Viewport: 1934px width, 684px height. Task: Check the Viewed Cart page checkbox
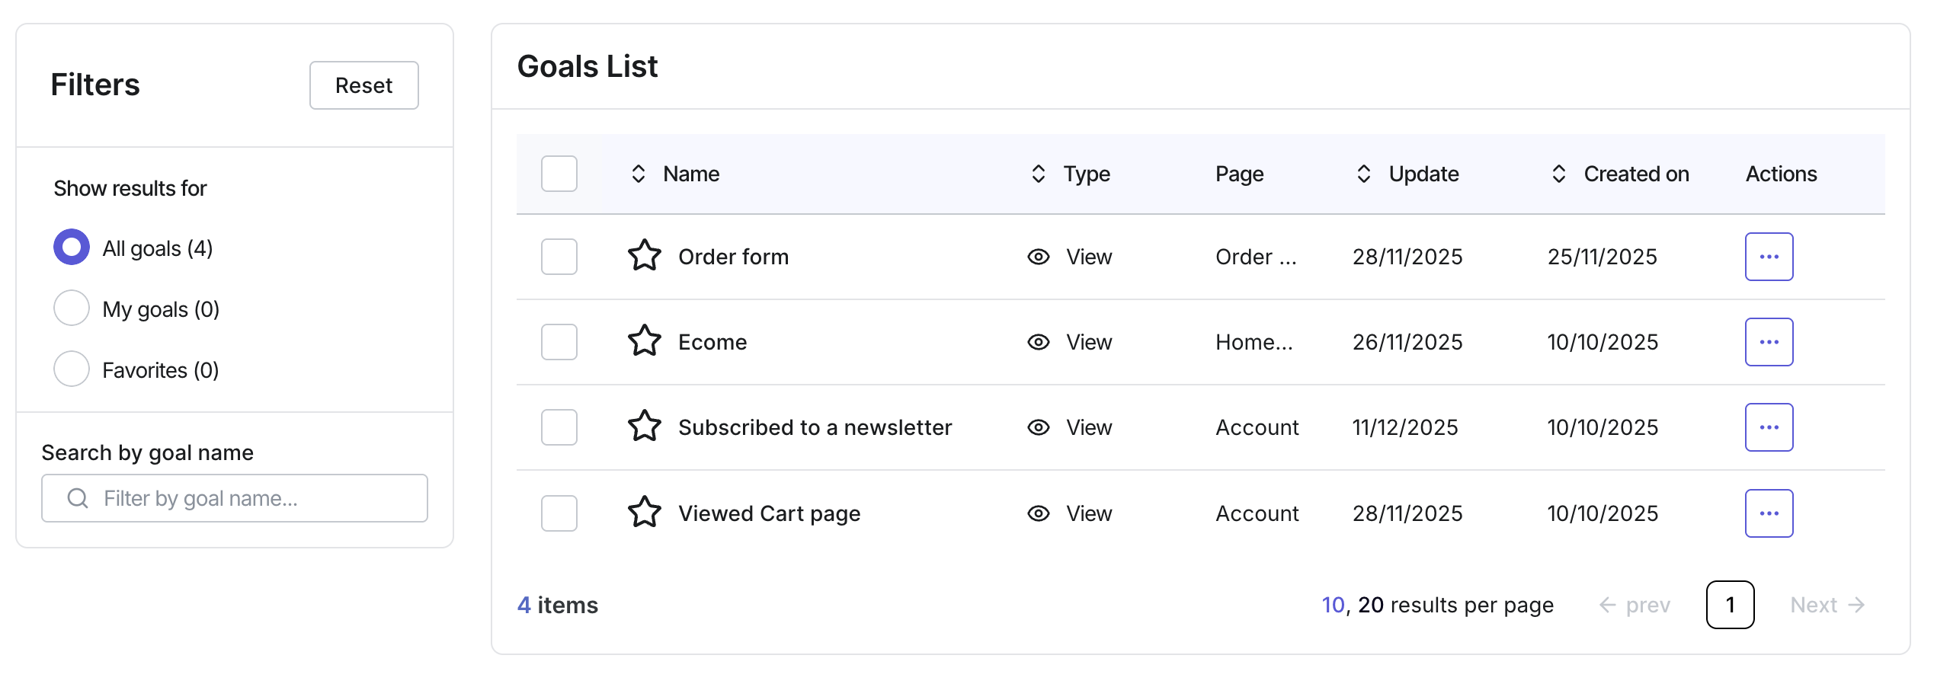559,513
